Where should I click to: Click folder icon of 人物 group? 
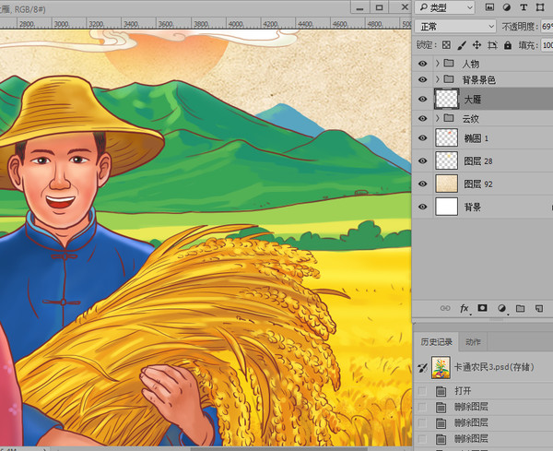click(x=449, y=63)
